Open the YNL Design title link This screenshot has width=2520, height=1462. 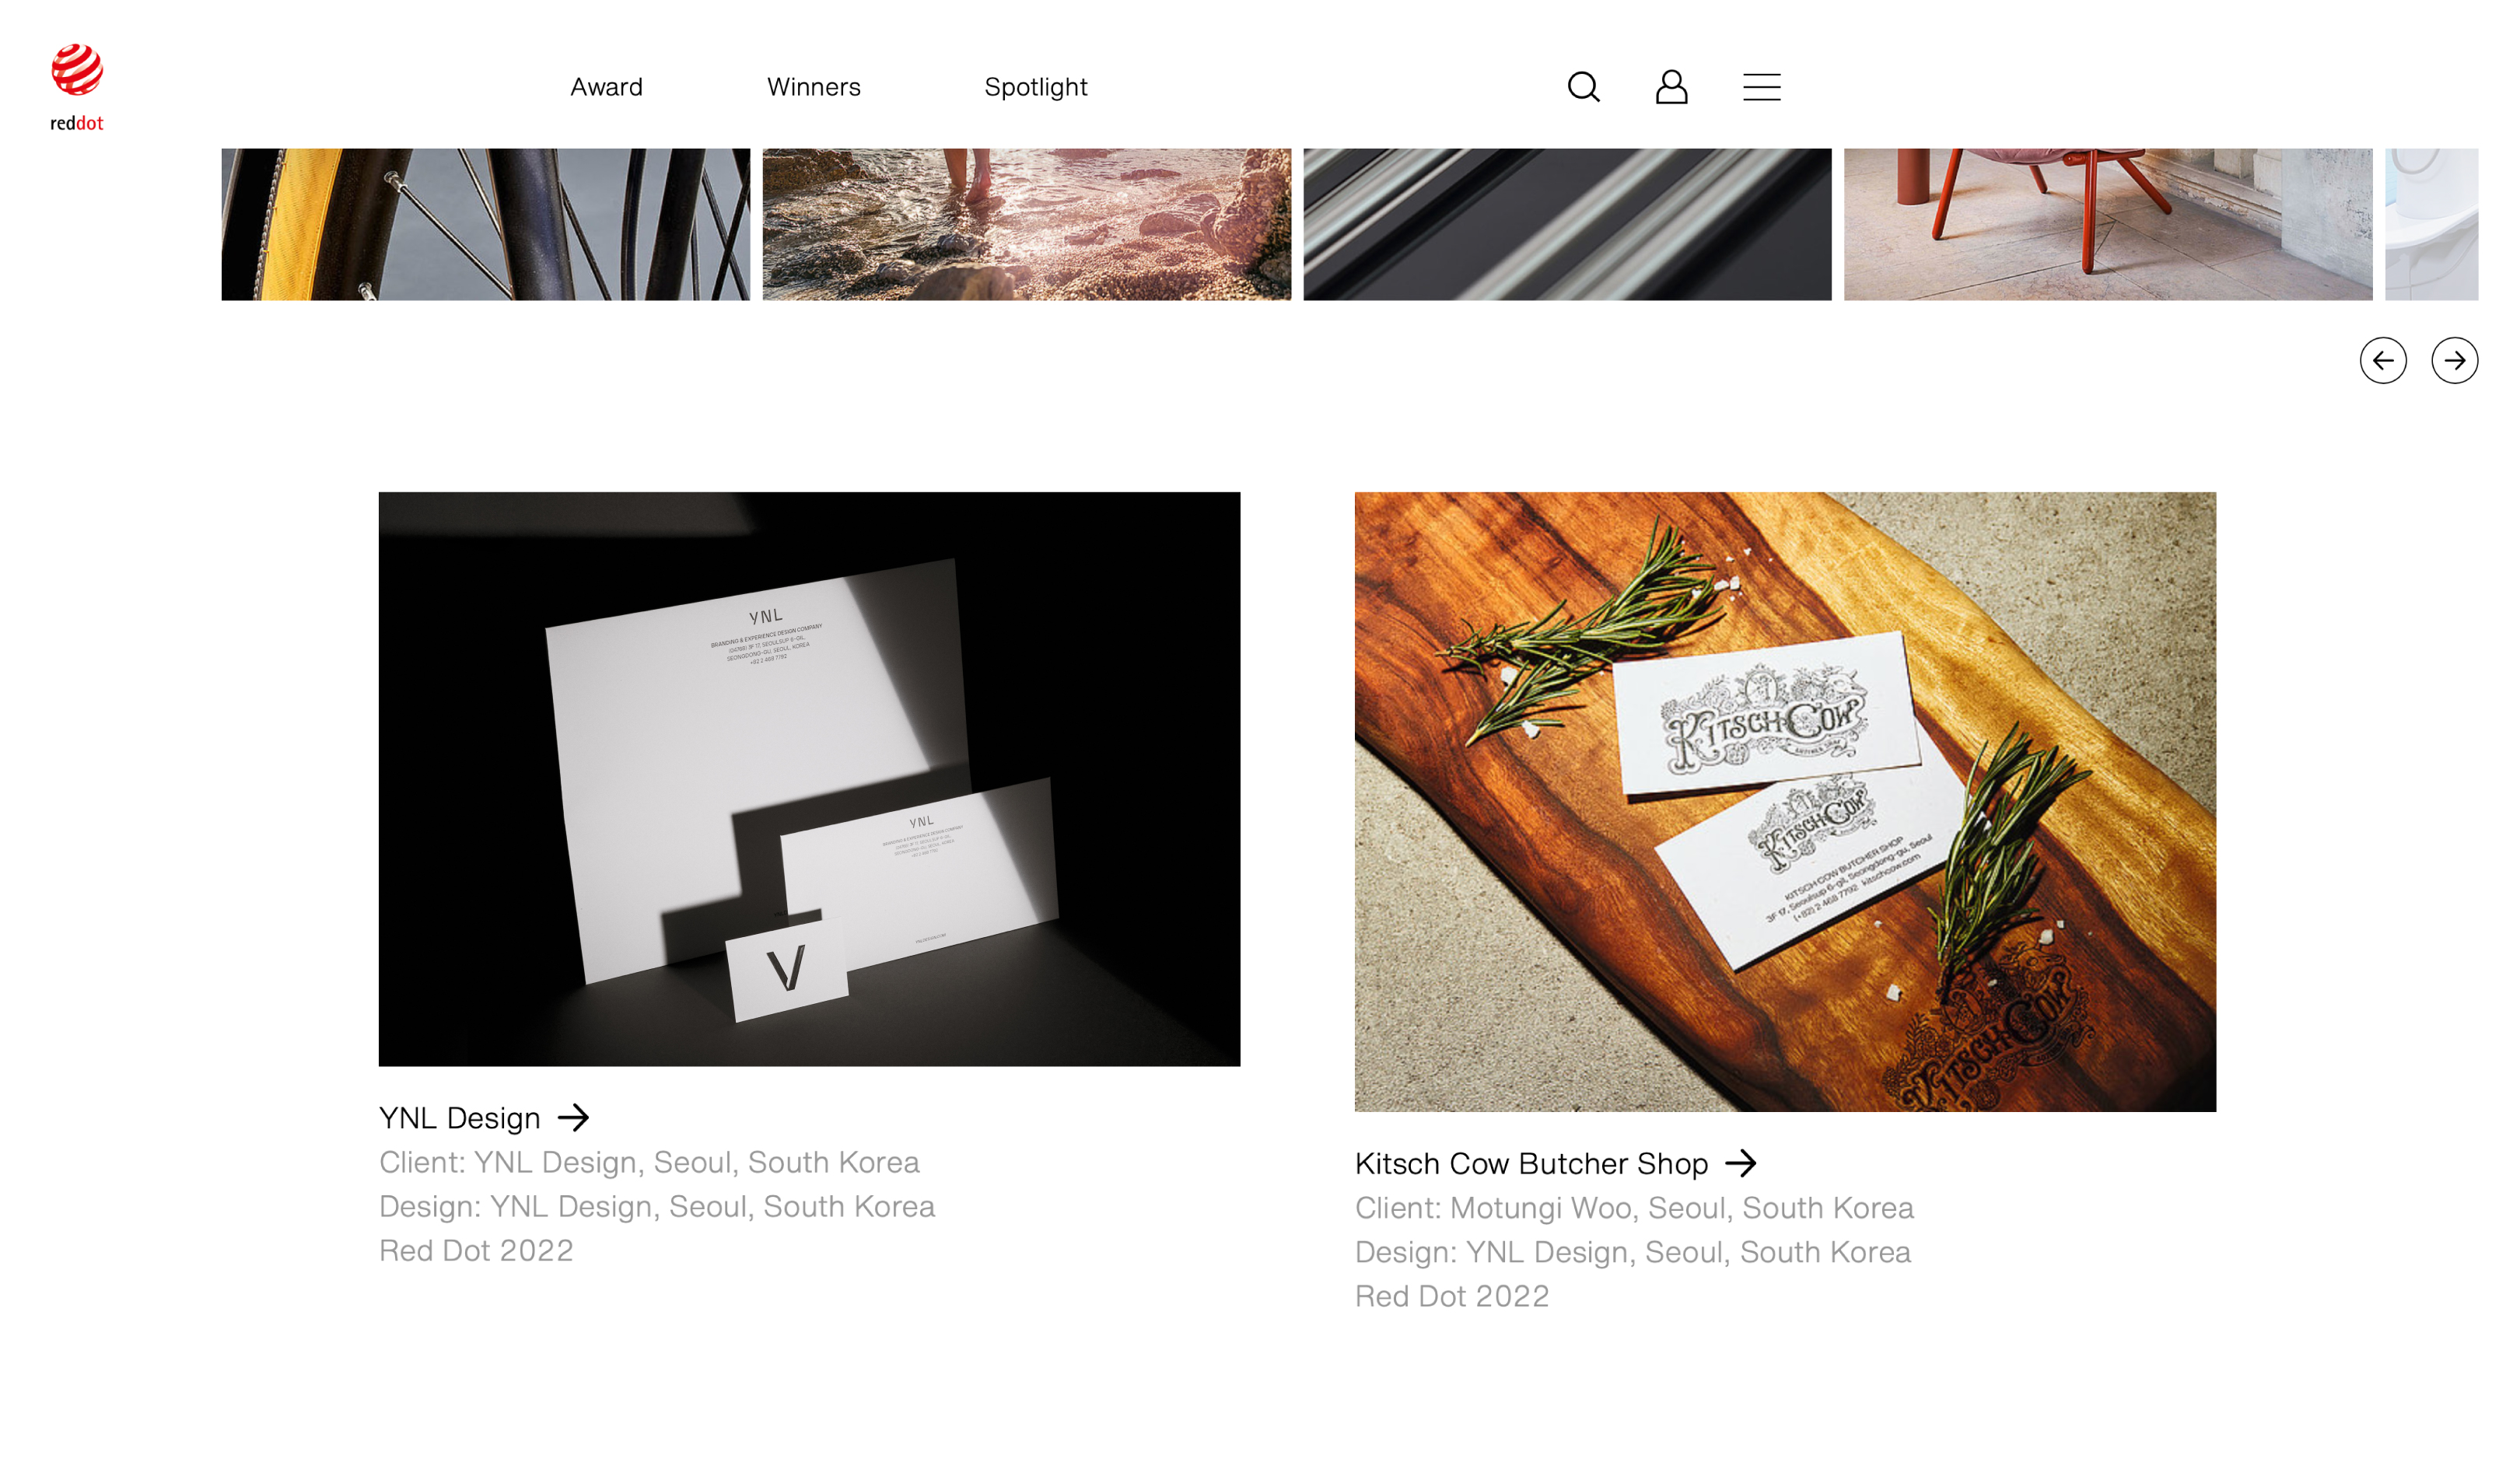459,1118
